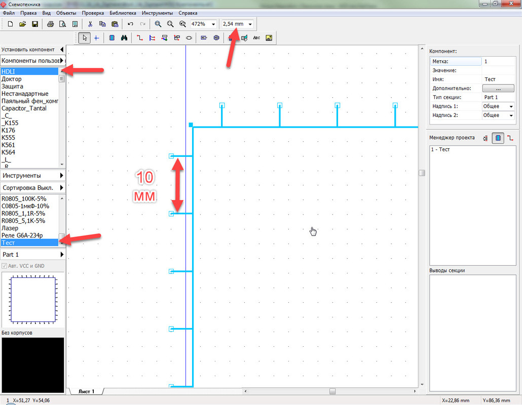
Task: Click project manager sort list icon
Action: point(486,138)
